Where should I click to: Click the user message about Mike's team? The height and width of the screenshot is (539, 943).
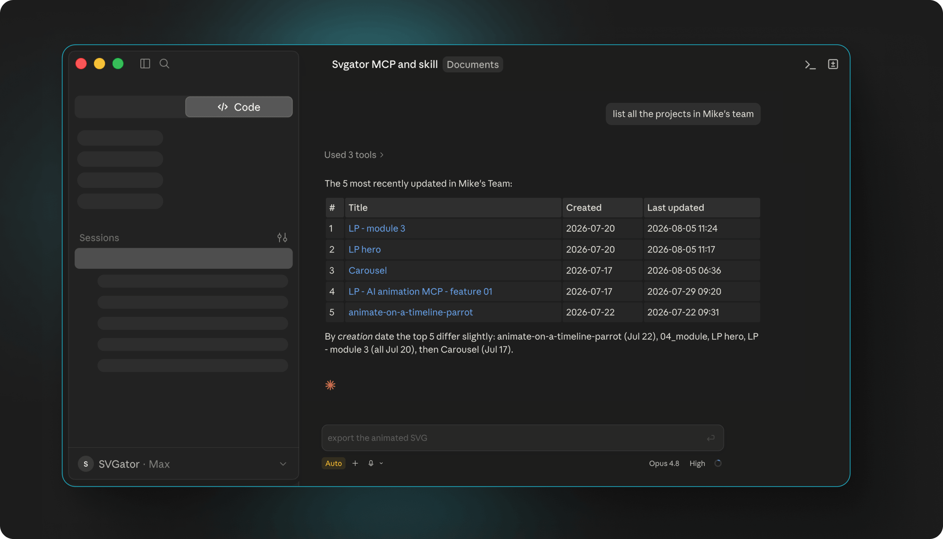(683, 114)
